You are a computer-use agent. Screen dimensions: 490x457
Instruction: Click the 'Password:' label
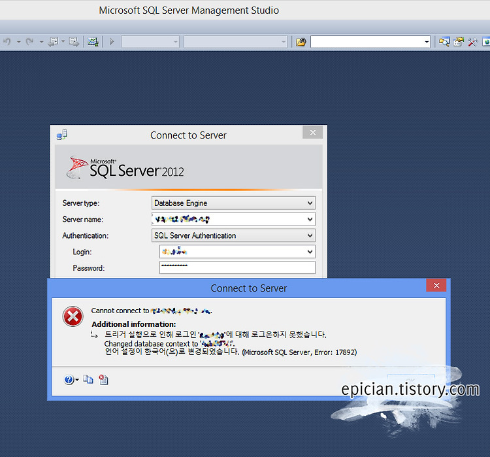tap(89, 268)
